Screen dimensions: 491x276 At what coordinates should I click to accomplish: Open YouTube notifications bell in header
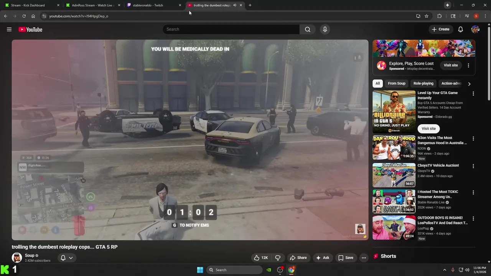(x=461, y=30)
